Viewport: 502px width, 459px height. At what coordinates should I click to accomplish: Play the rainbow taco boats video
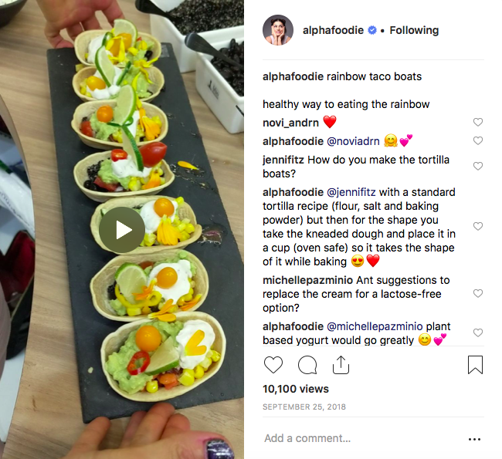(122, 230)
